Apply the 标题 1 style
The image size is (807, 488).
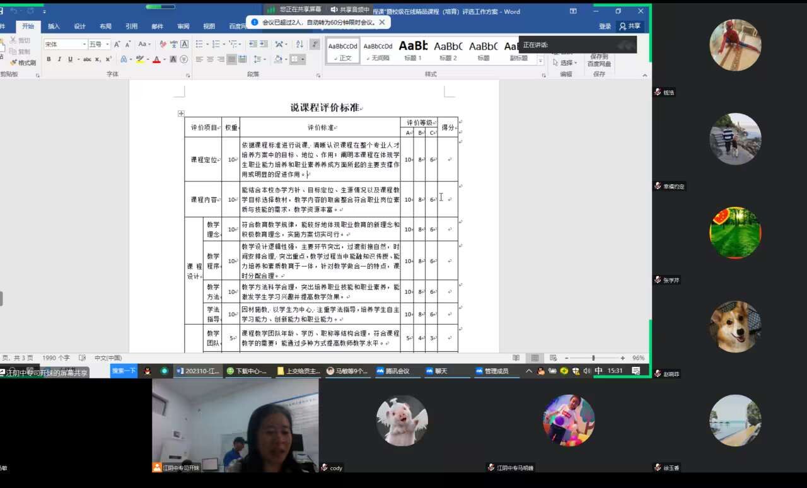coord(413,50)
